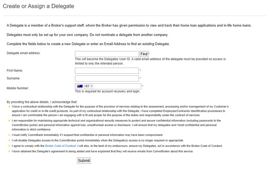Image resolution: width=266 pixels, height=170 pixels.
Task: Click the "Mobile Number:" label
Action: click(18, 88)
